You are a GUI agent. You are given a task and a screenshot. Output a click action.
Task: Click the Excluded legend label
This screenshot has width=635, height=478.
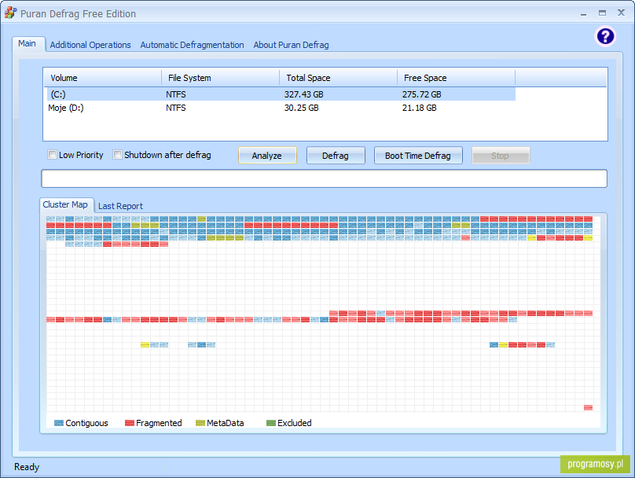click(295, 423)
